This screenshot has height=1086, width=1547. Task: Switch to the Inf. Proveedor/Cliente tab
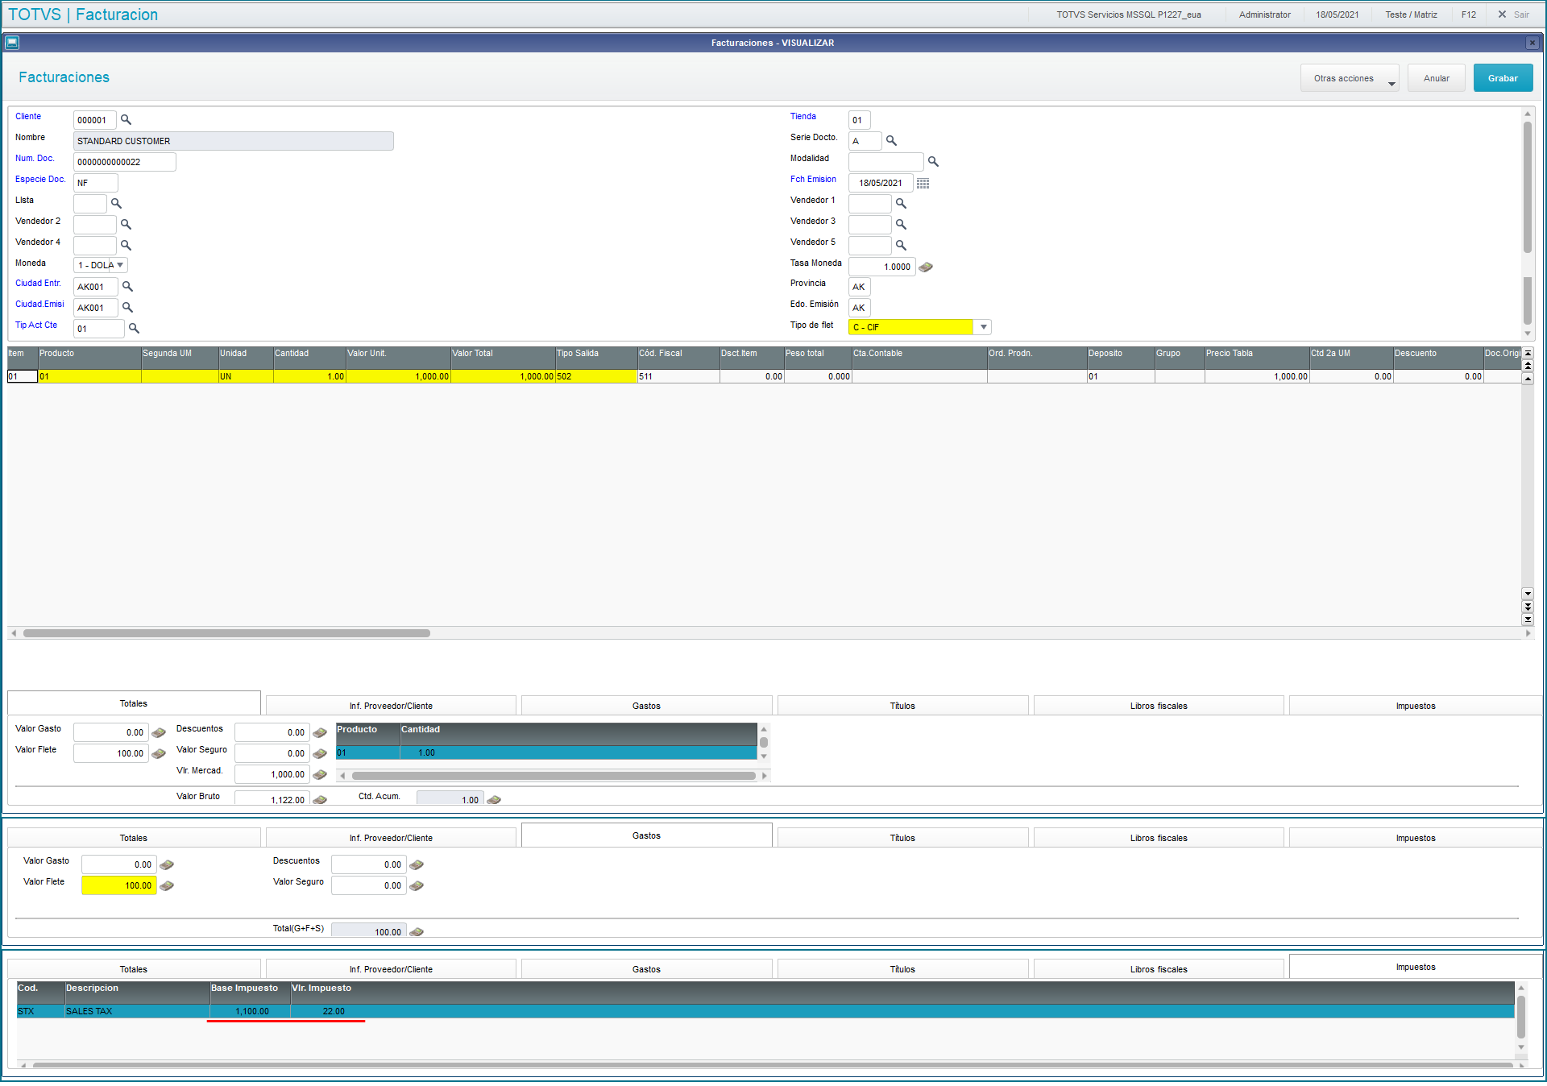click(x=391, y=706)
